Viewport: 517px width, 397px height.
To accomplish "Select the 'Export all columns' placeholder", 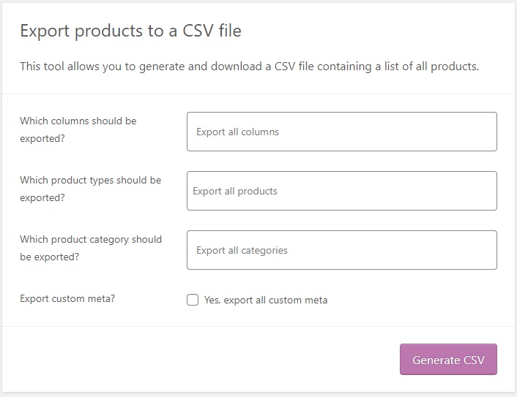I will coord(237,132).
